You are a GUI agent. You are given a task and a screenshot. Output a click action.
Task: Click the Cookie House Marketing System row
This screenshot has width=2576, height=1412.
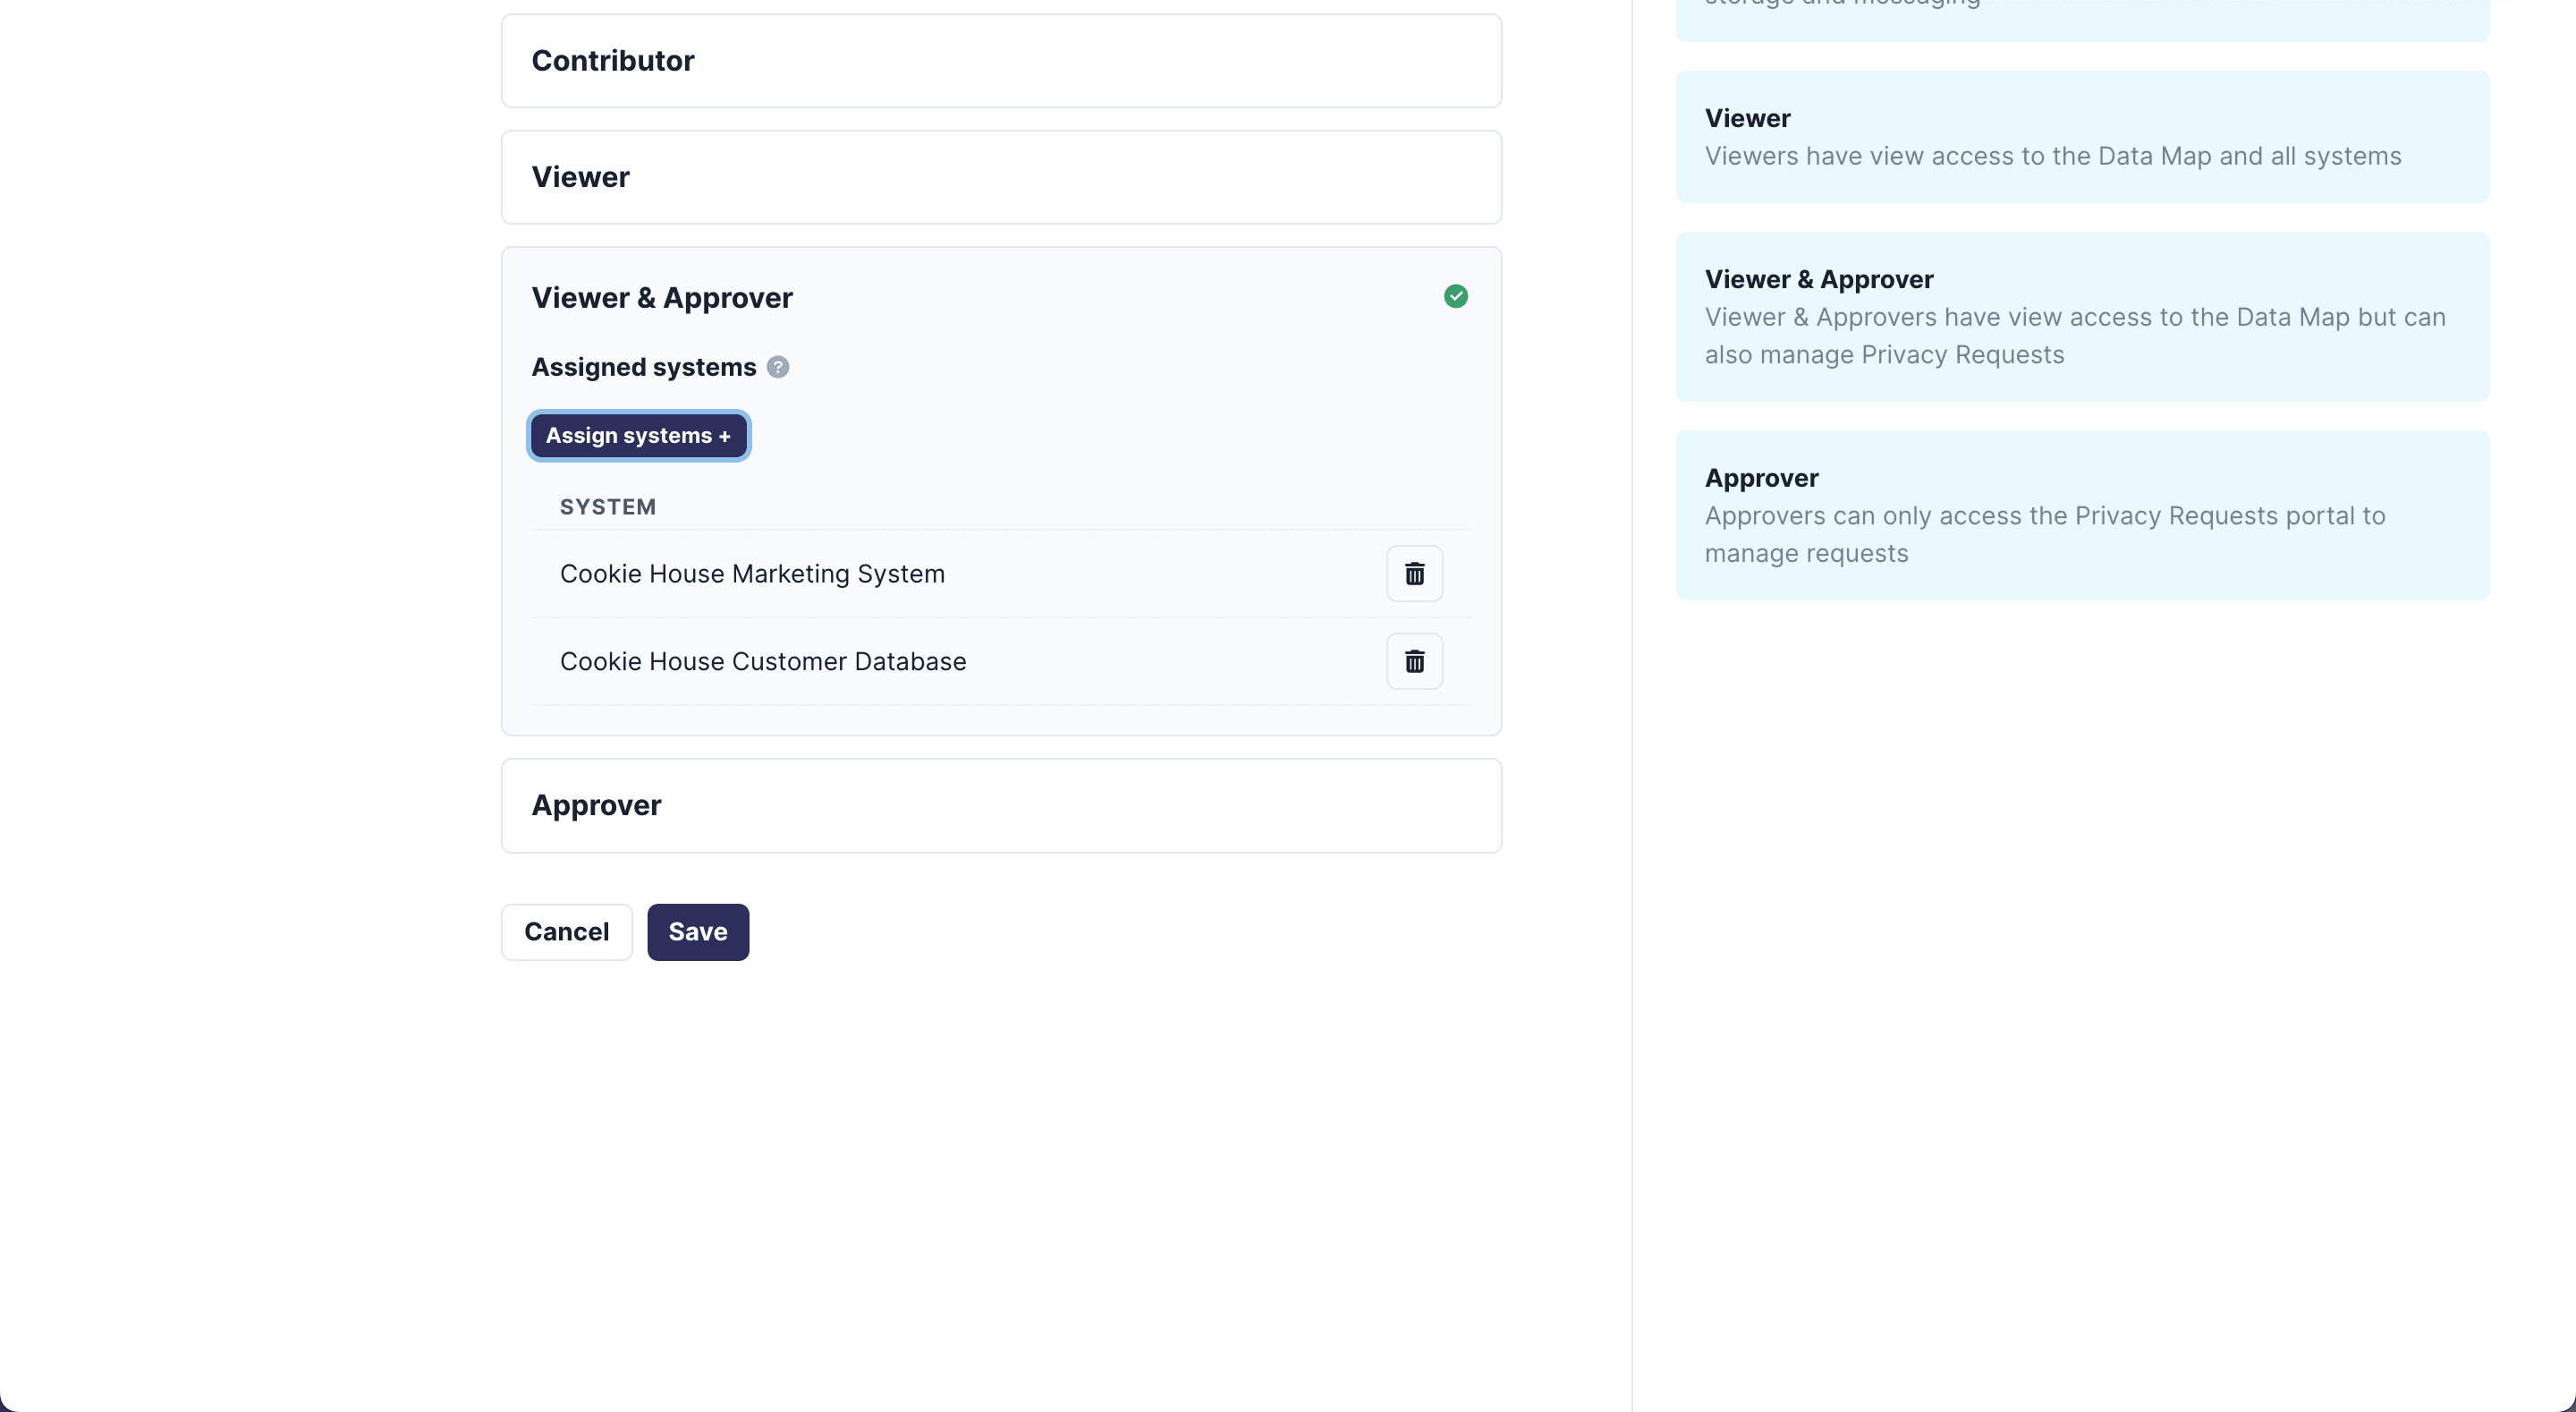[752, 574]
